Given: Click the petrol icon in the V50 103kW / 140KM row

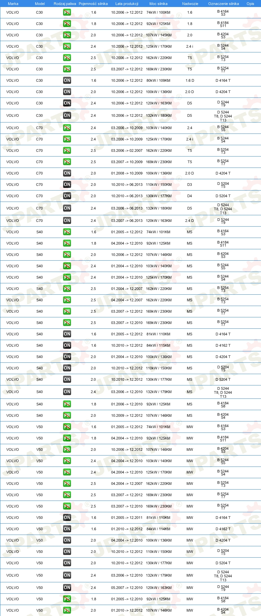Looking at the screenshot, I should [67, 461].
